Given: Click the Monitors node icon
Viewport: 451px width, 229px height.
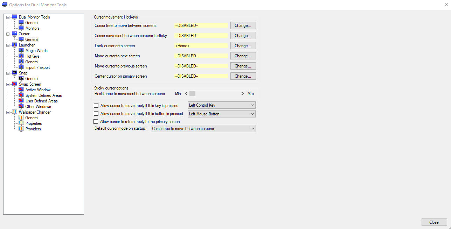Looking at the screenshot, I should click(x=21, y=28).
